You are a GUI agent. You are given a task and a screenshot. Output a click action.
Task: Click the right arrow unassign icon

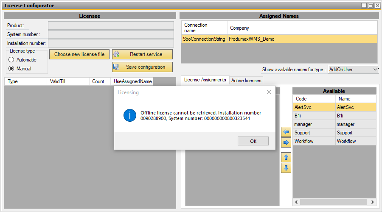click(286, 143)
